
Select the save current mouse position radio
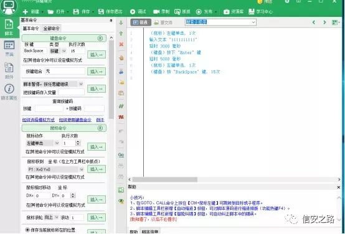[27, 230]
